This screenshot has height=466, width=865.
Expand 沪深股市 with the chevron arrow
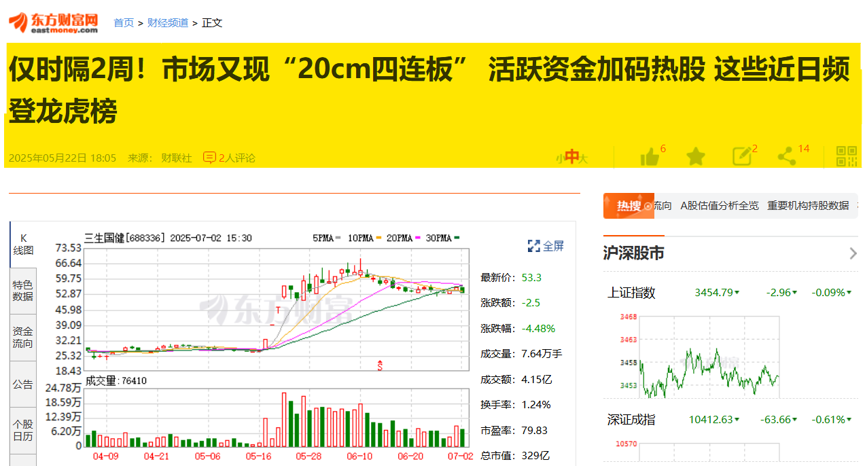click(853, 254)
